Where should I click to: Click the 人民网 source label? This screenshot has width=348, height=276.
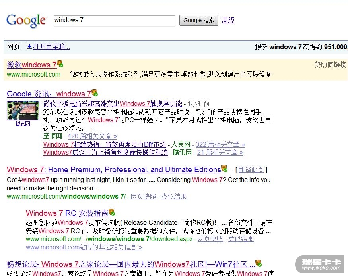point(181,144)
